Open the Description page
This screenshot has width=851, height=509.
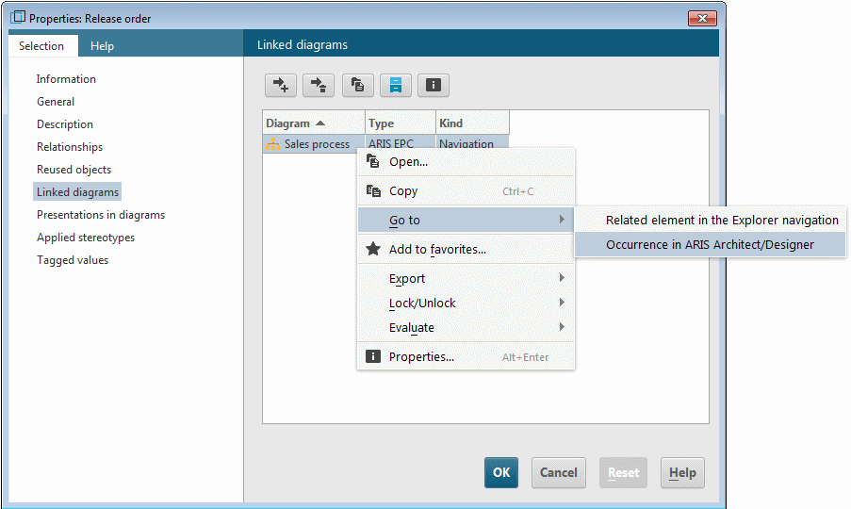click(x=65, y=124)
